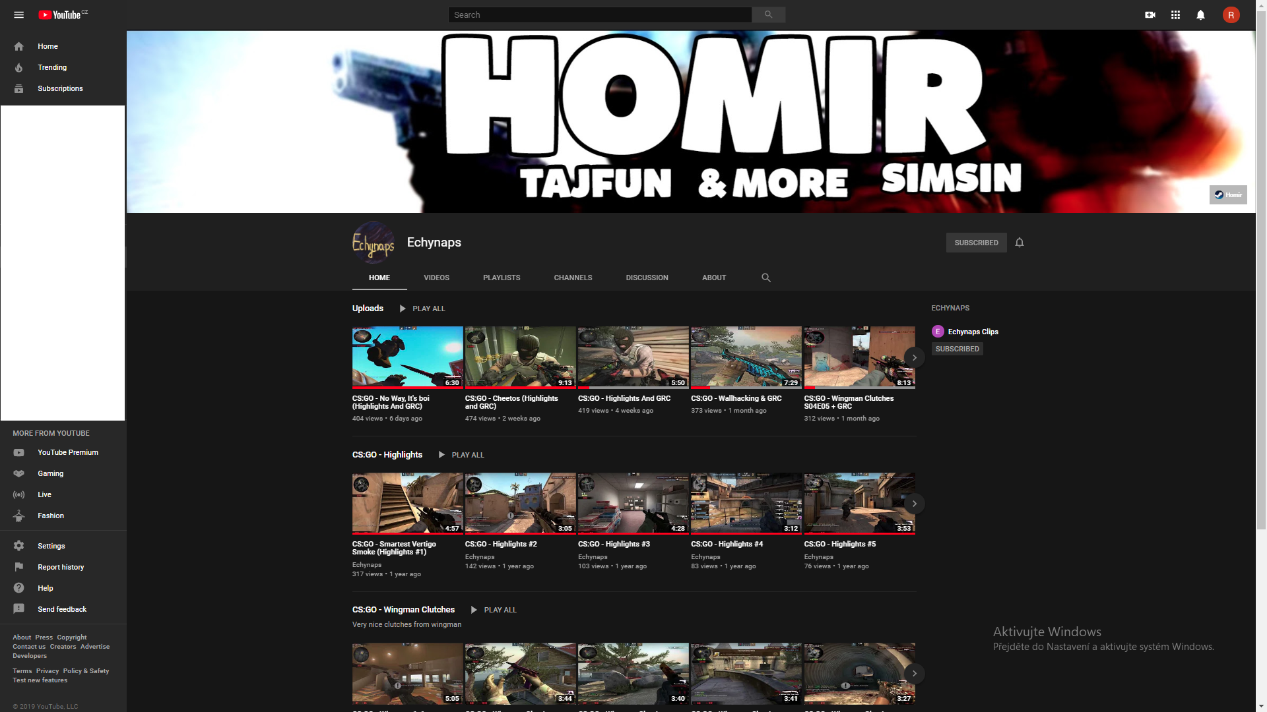
Task: Open the Smartest Vertigo Smoke video thumbnail
Action: point(408,503)
